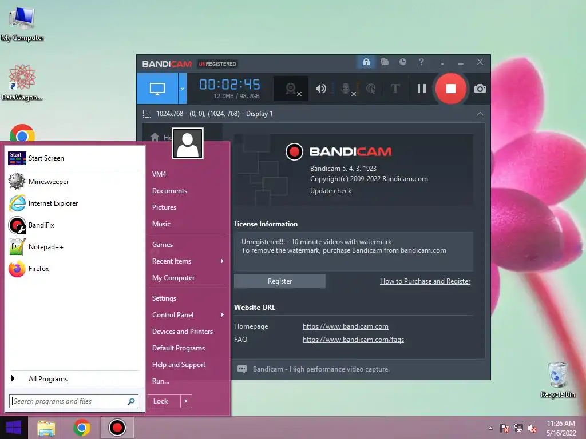Open Default Programs

[179, 348]
